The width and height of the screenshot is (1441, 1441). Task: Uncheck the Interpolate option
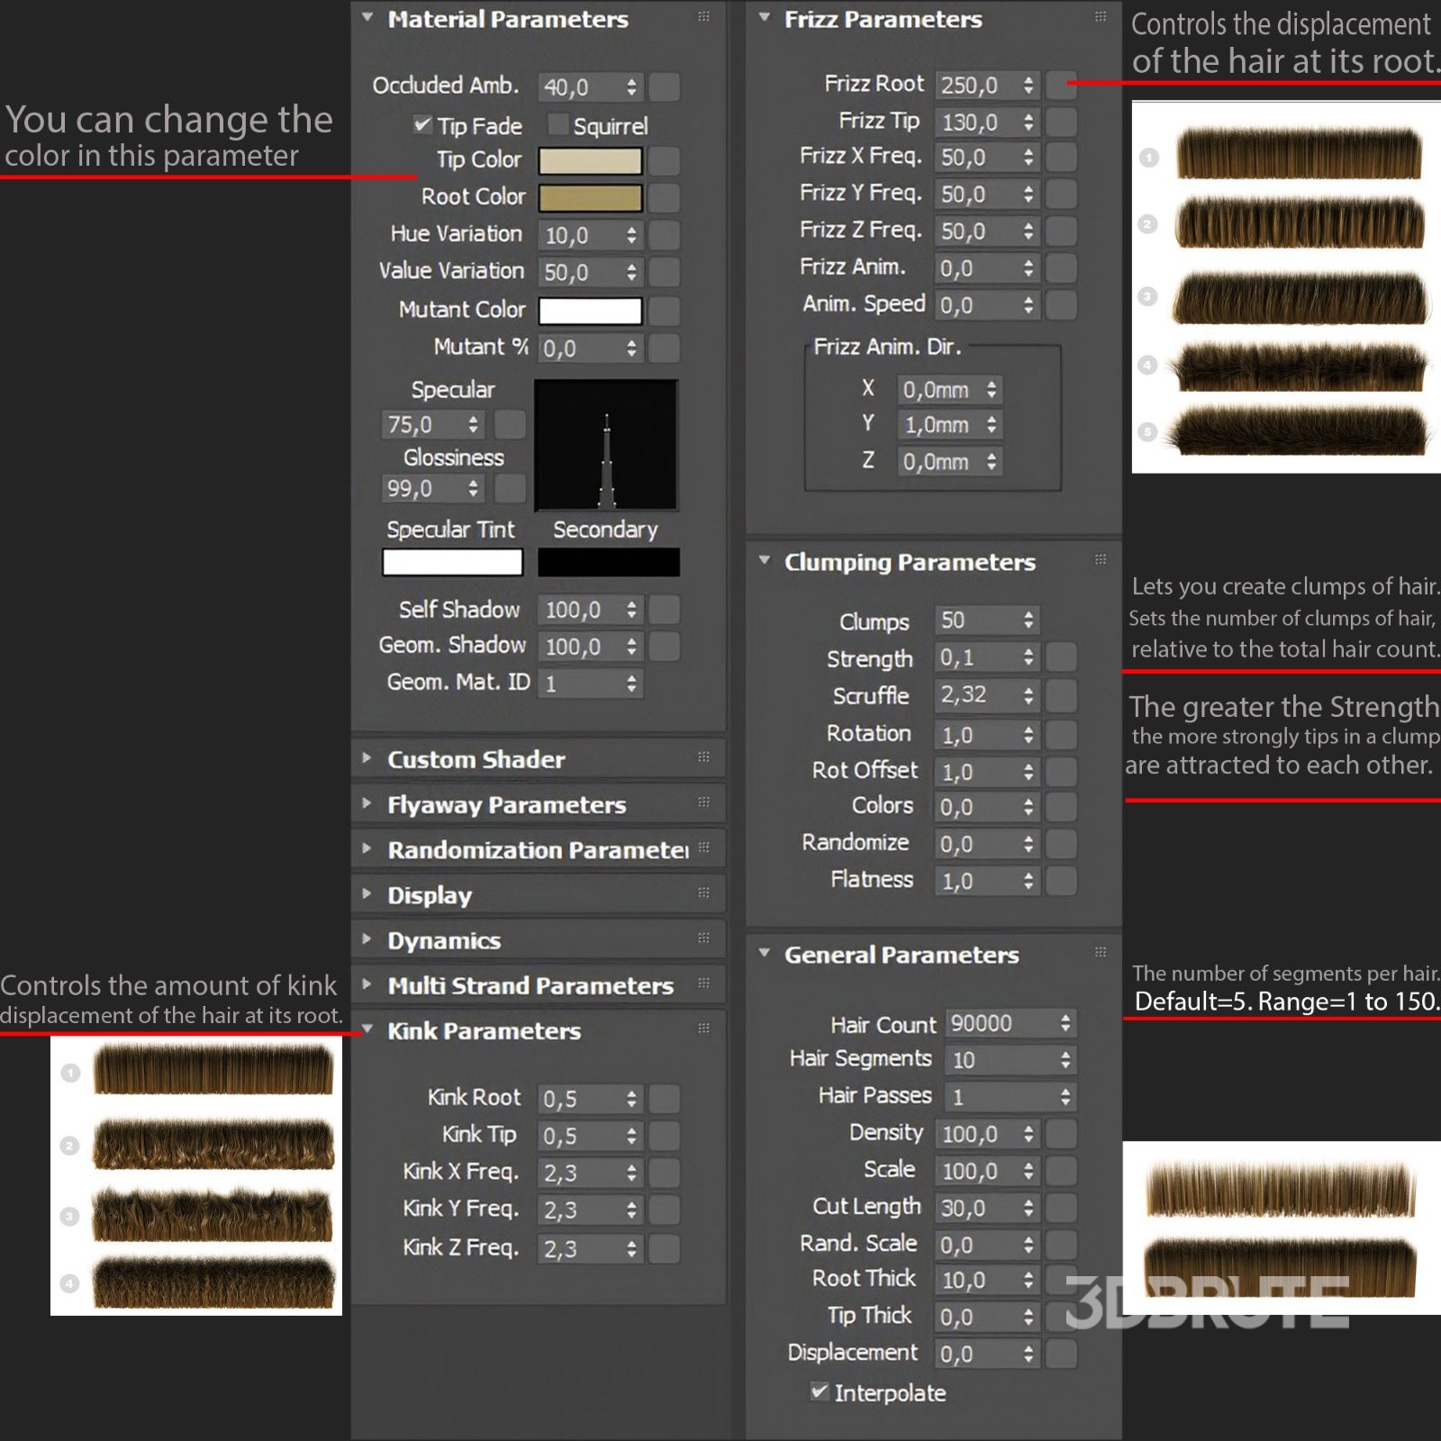tap(820, 1391)
